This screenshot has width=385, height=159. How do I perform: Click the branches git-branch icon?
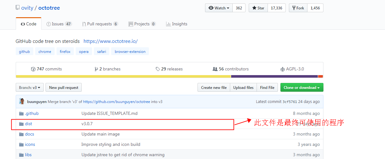coord(96,69)
